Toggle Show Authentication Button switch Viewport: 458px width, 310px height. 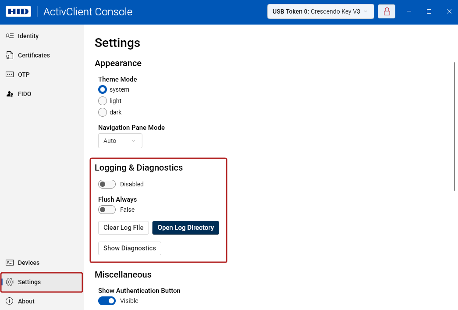[107, 301]
